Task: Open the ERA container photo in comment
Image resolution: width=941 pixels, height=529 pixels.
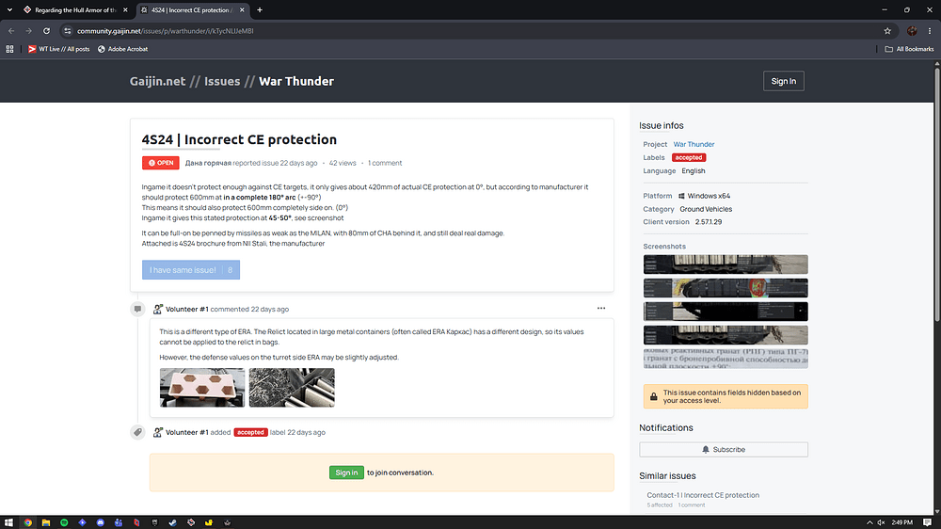Action: [292, 388]
